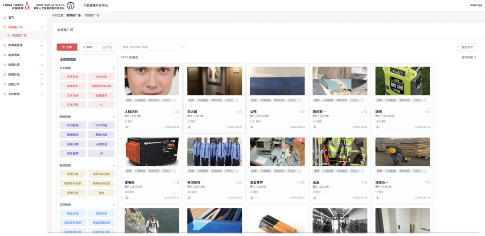Viewport: 485px width, 236px height.
Task: Click the user avatar icon on 灭火器 card
Action: pos(189,127)
